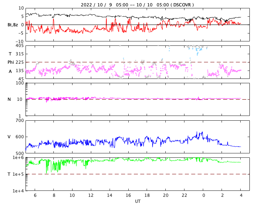
Task: Click the -5 tick on Bt,Bz axis
Action: [x=21, y=33]
